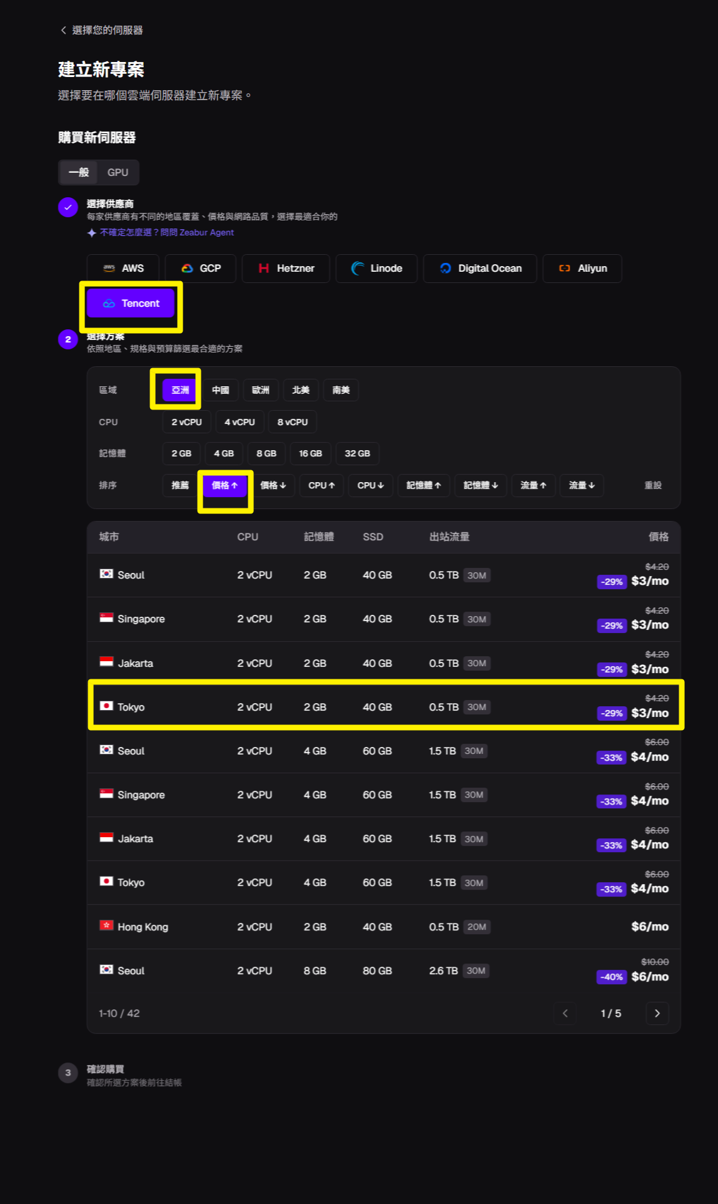Click the step 2 circle indicator
The image size is (718, 1204).
(x=68, y=339)
